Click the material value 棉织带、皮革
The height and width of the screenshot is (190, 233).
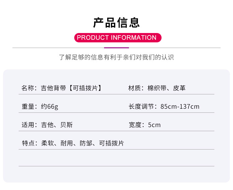(167, 88)
